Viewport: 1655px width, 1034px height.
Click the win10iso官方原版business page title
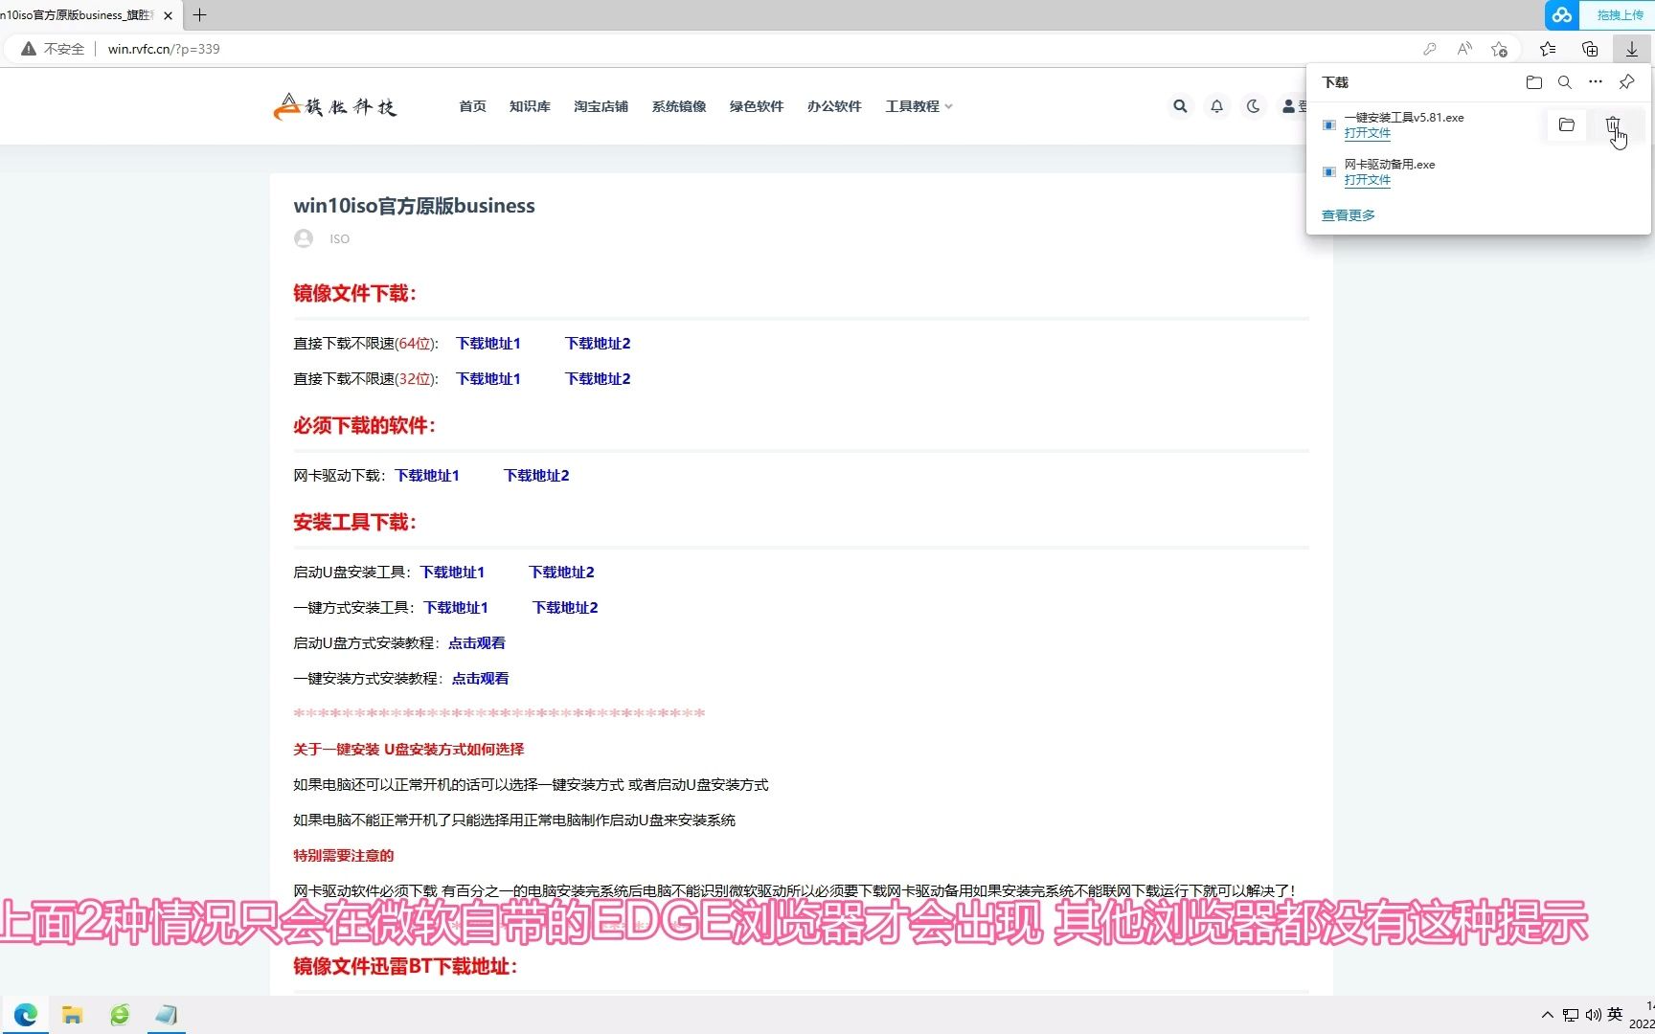tap(414, 206)
